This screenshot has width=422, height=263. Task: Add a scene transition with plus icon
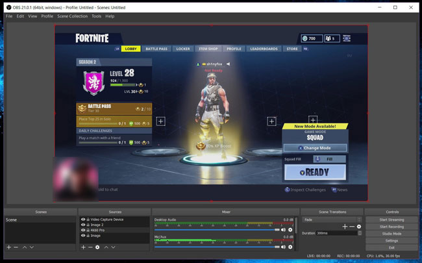[345, 227]
